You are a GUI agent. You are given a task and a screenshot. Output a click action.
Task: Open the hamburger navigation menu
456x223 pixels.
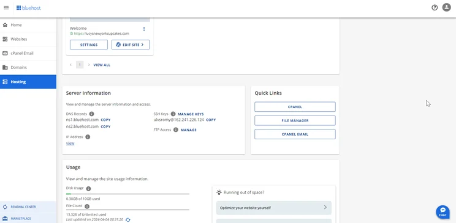pyautogui.click(x=6, y=8)
